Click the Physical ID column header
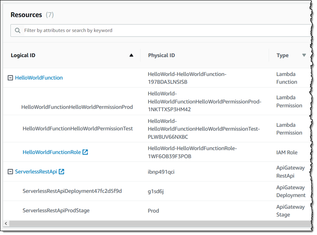This screenshot has width=317, height=235. (161, 55)
